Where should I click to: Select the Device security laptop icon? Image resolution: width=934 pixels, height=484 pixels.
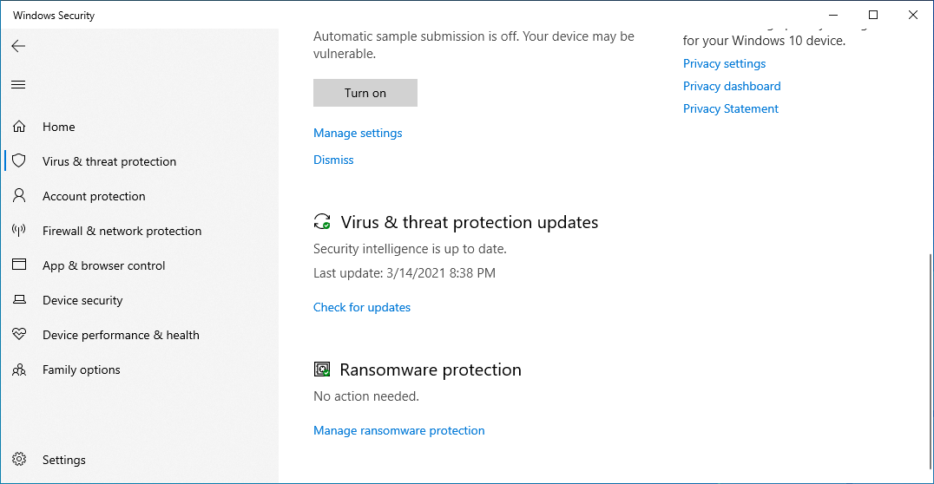(x=19, y=299)
